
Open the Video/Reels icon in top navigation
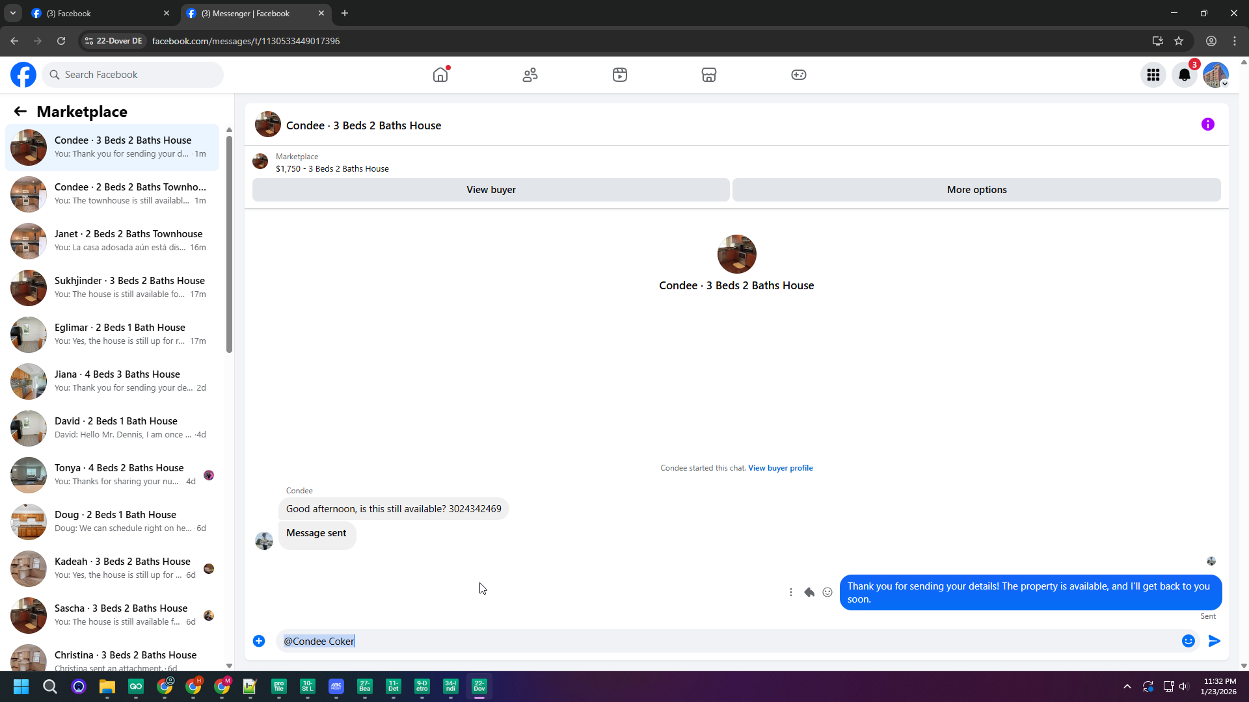[620, 75]
